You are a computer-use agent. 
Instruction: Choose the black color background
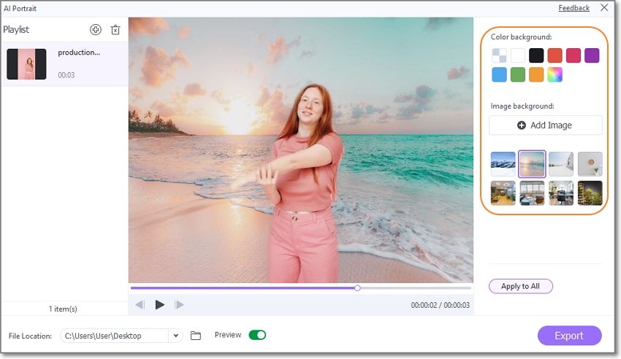pyautogui.click(x=536, y=55)
